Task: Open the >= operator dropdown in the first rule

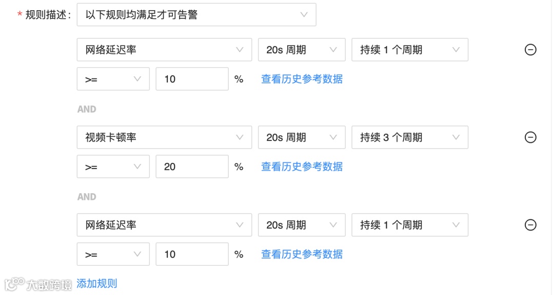Action: [113, 79]
